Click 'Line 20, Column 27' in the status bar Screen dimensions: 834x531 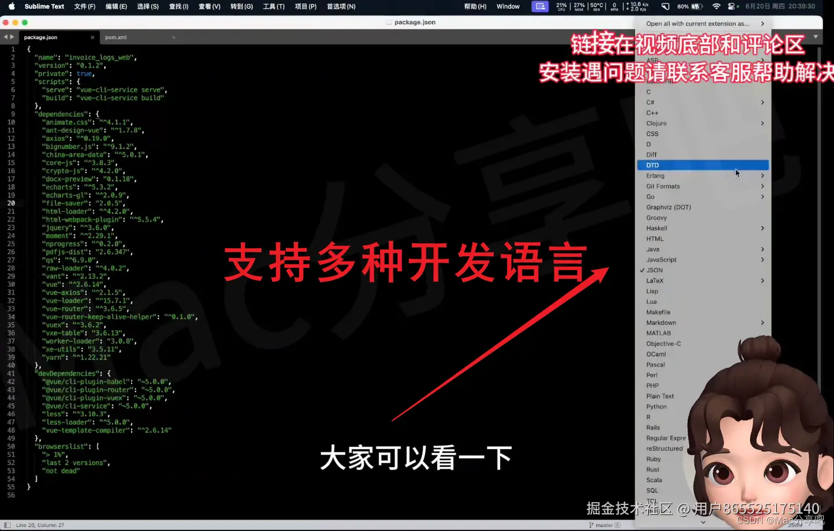[40, 525]
